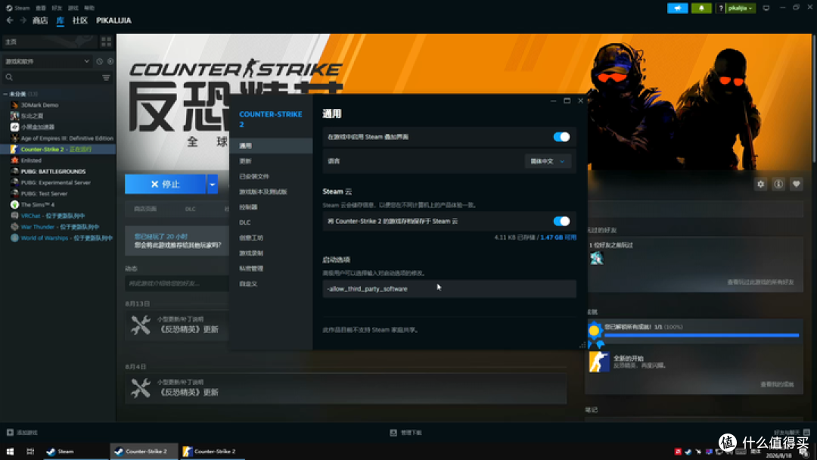Open the manage downloads icon

[x=393, y=433]
